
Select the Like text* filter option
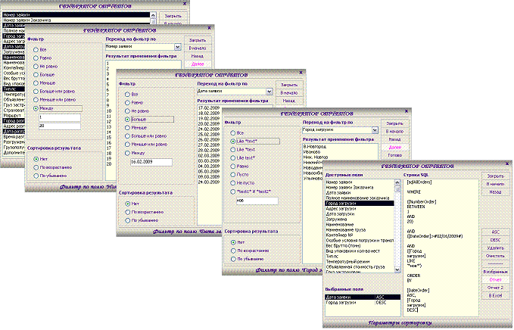tap(232, 158)
